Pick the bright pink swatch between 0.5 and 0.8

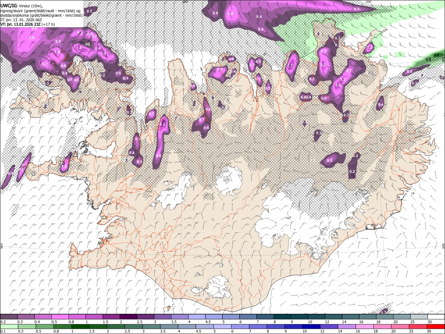(60, 317)
